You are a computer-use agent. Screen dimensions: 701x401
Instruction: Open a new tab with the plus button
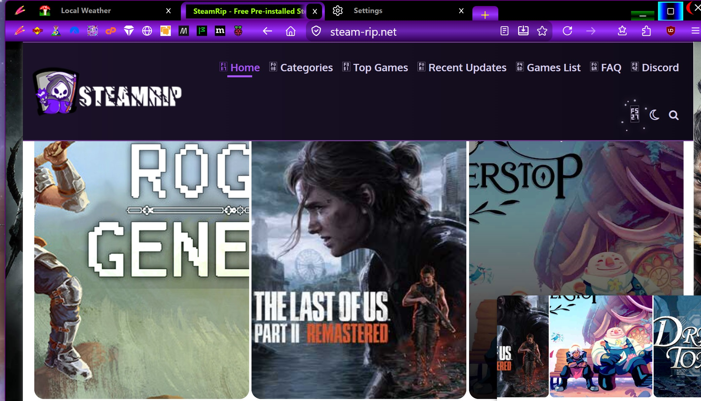[485, 14]
